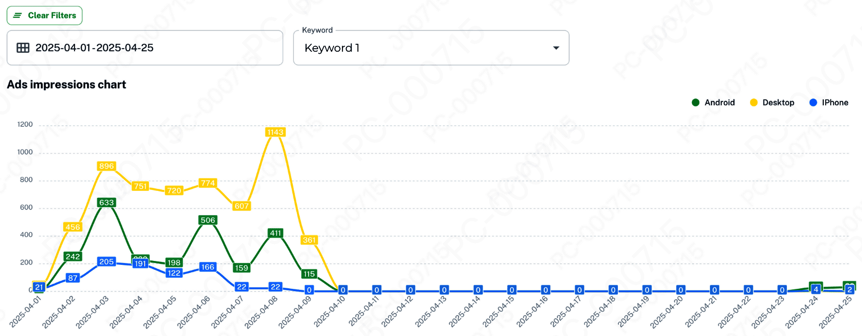Click the blue IPhone legend dot
Image resolution: width=862 pixels, height=336 pixels.
tap(813, 102)
